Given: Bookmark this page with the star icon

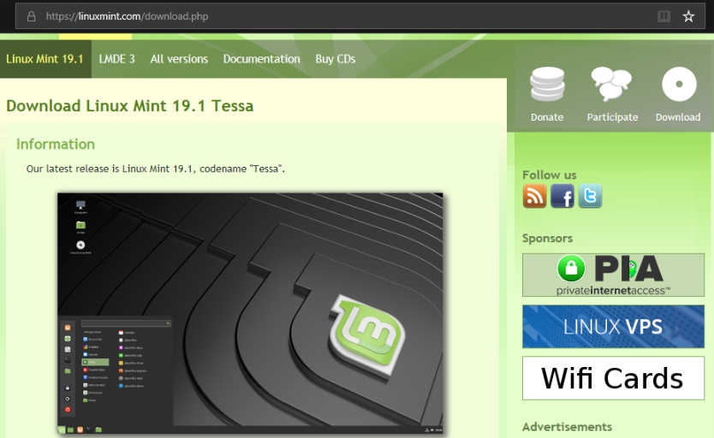Looking at the screenshot, I should 688,16.
